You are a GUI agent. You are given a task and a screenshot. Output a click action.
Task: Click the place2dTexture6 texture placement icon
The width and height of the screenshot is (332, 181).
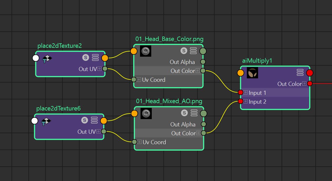(46, 121)
